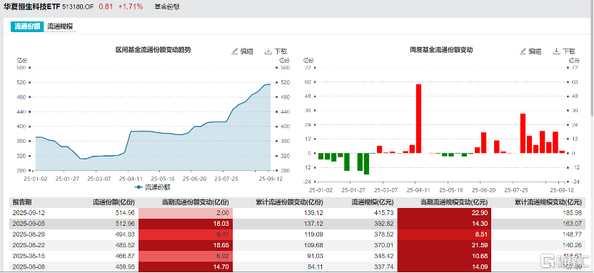Click the 512.96 share value cell
This screenshot has width=594, height=273.
126,223
